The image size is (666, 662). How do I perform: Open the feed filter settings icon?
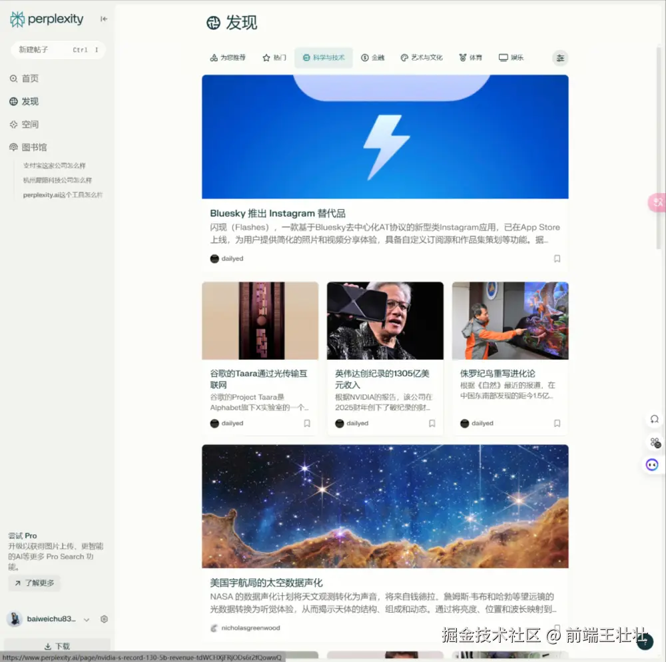pyautogui.click(x=560, y=58)
